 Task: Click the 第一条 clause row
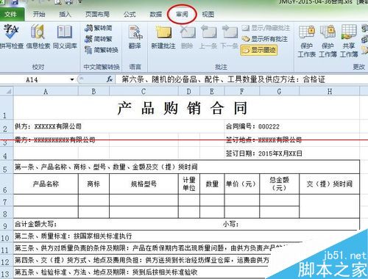point(186,167)
